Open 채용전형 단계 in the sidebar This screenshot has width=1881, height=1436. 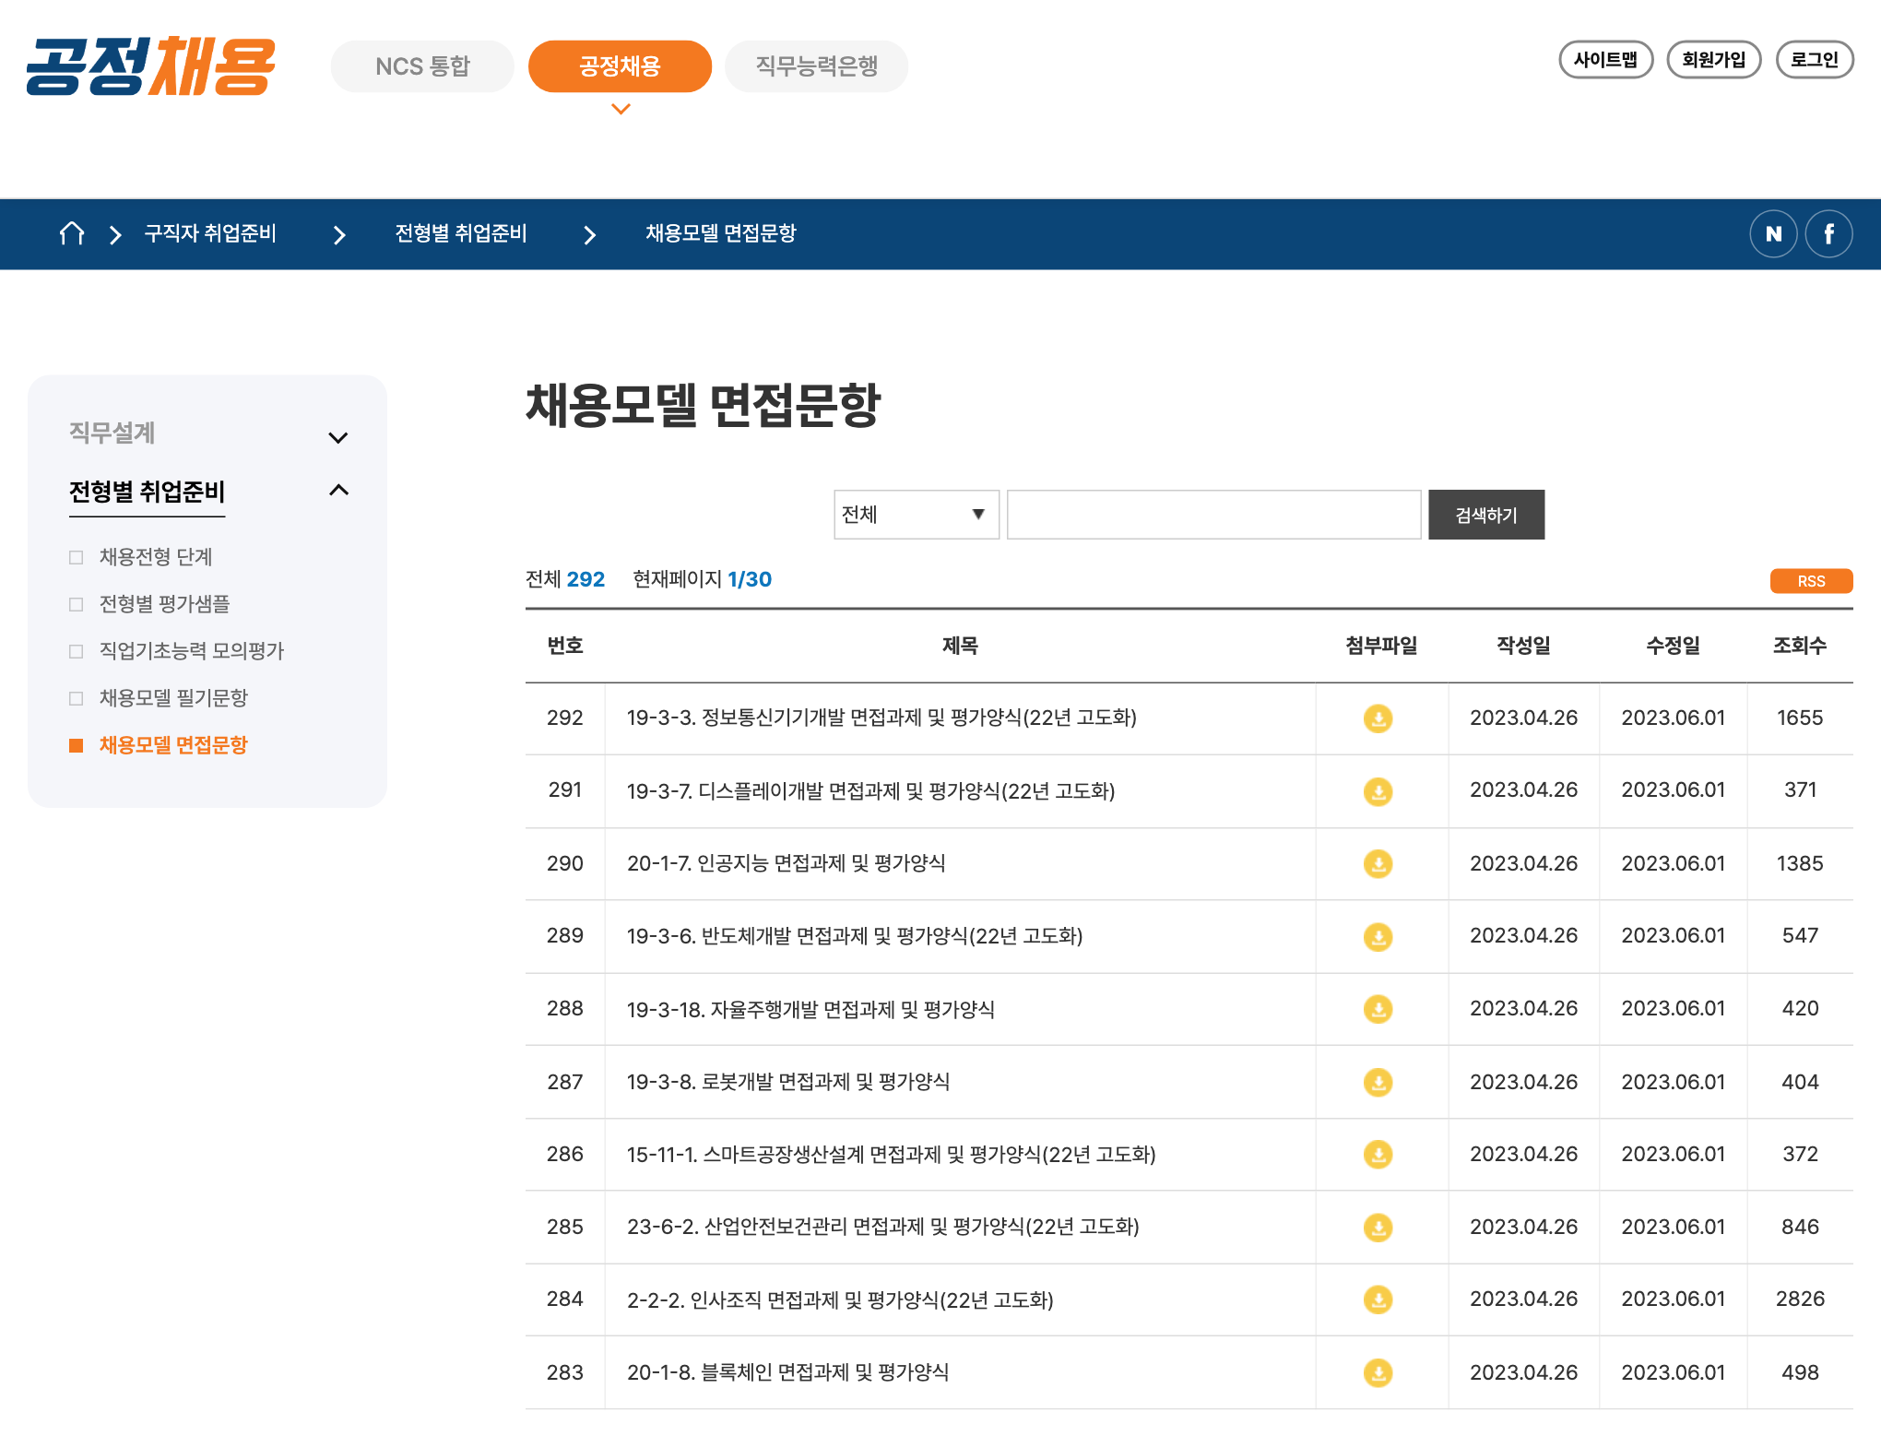[156, 557]
